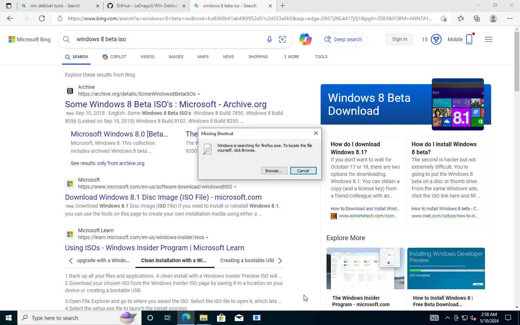Open Installing Windows Developer Preview thumbnail

tap(446, 268)
